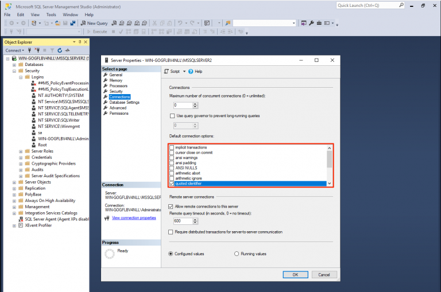Click the Execute button in toolbar

point(97,32)
